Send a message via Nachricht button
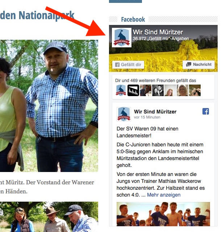The image size is (222, 232). [198, 65]
